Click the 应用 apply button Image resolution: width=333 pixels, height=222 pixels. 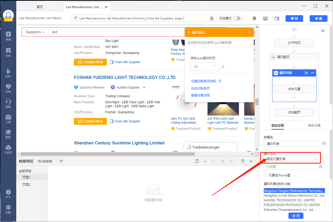pos(296,216)
